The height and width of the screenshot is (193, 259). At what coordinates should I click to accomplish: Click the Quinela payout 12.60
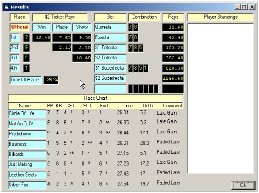coord(173,27)
